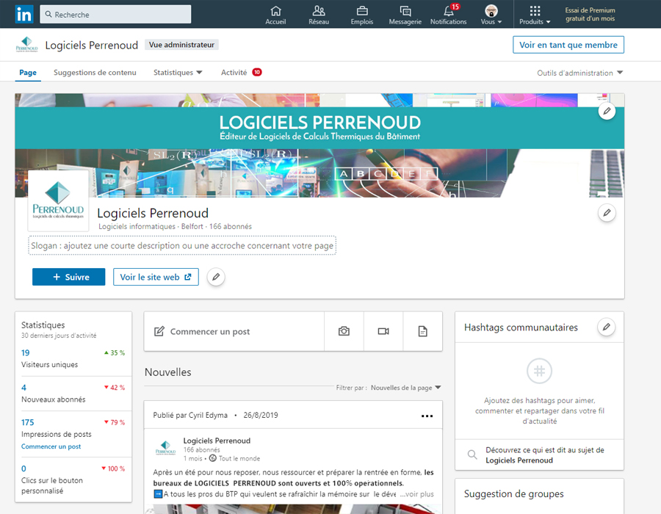Attach a document to the new post
The width and height of the screenshot is (661, 514).
[422, 330]
